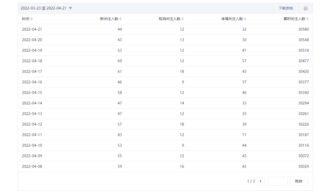Sort by 时间 column arrows
The width and height of the screenshot is (325, 193).
(31, 19)
